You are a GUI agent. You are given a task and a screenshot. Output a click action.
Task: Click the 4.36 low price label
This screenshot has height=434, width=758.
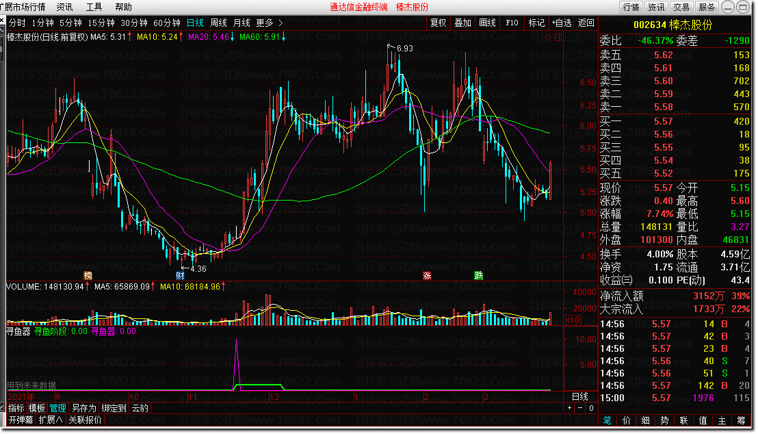[198, 268]
